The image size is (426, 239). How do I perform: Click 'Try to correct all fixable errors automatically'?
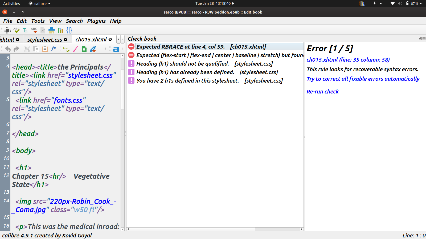click(x=363, y=79)
